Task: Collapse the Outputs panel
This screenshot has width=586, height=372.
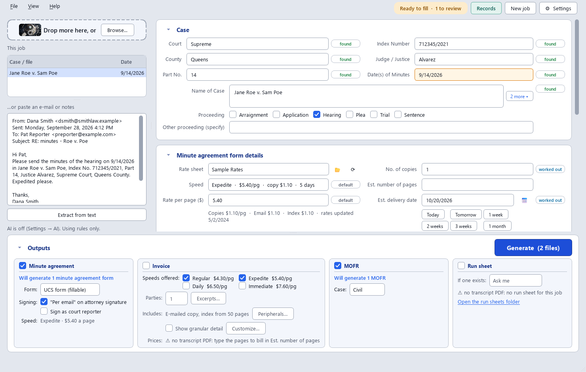Action: [x=19, y=248]
